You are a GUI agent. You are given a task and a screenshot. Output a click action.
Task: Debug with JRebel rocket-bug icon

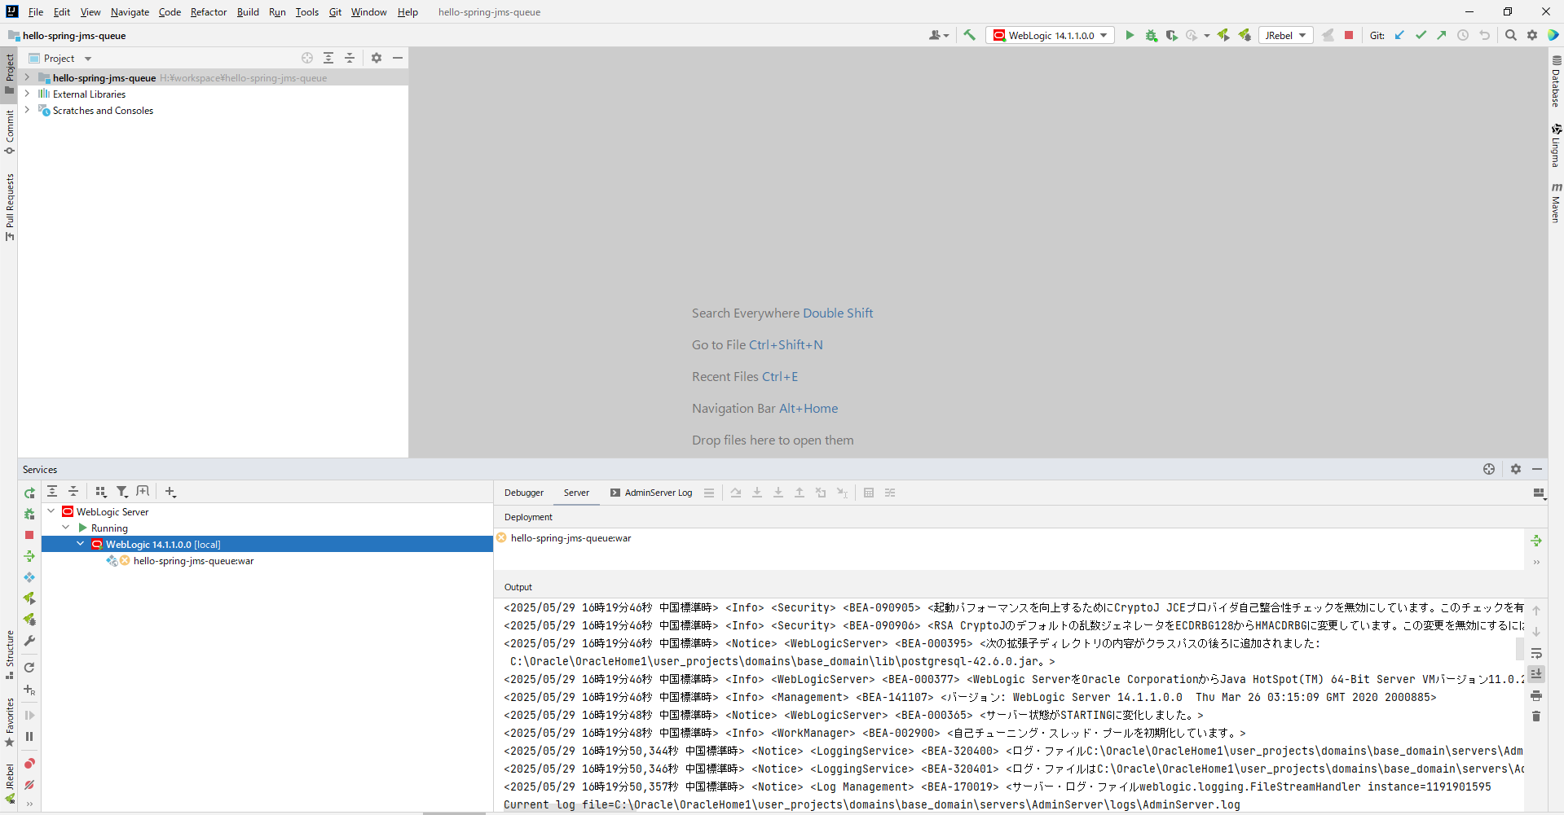point(1245,35)
